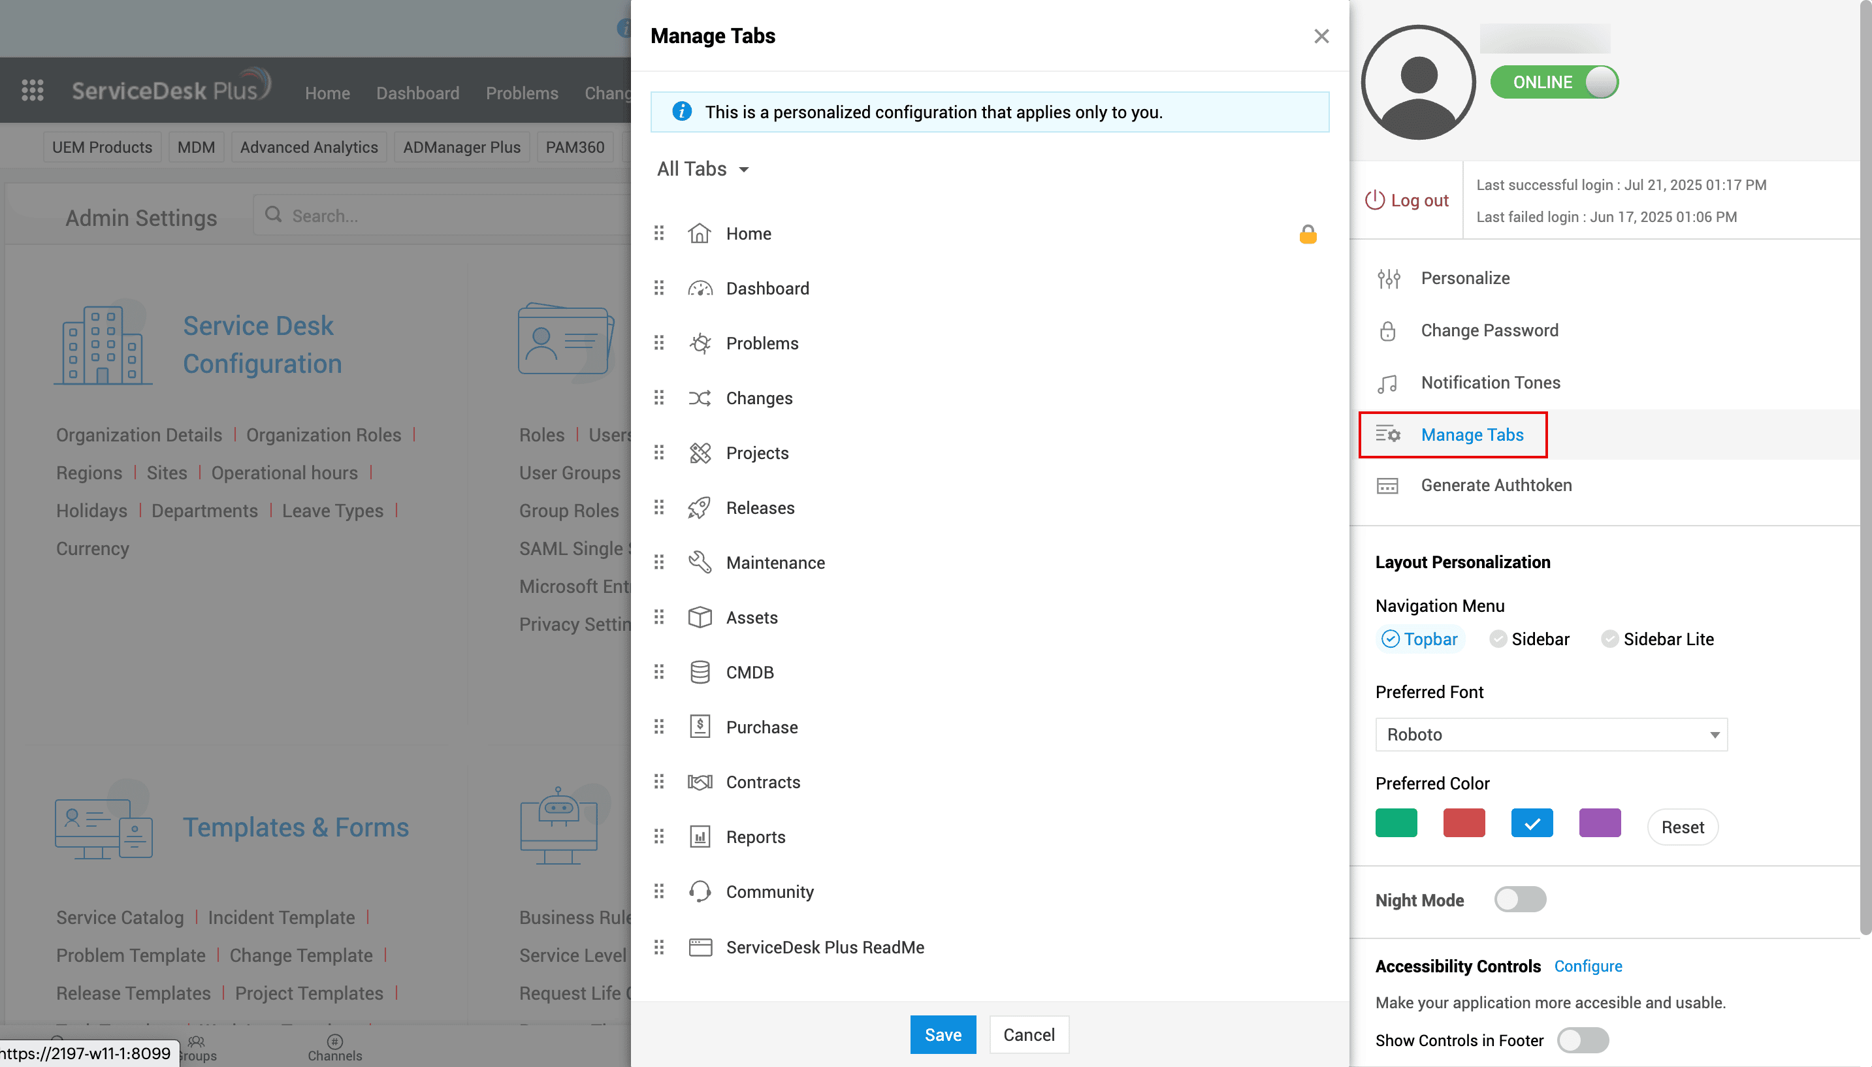Select Generate Authtoken menu item
Viewport: 1872px width, 1067px height.
coord(1496,485)
